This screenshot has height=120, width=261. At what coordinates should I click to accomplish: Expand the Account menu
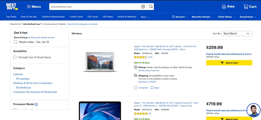[x=179, y=17]
